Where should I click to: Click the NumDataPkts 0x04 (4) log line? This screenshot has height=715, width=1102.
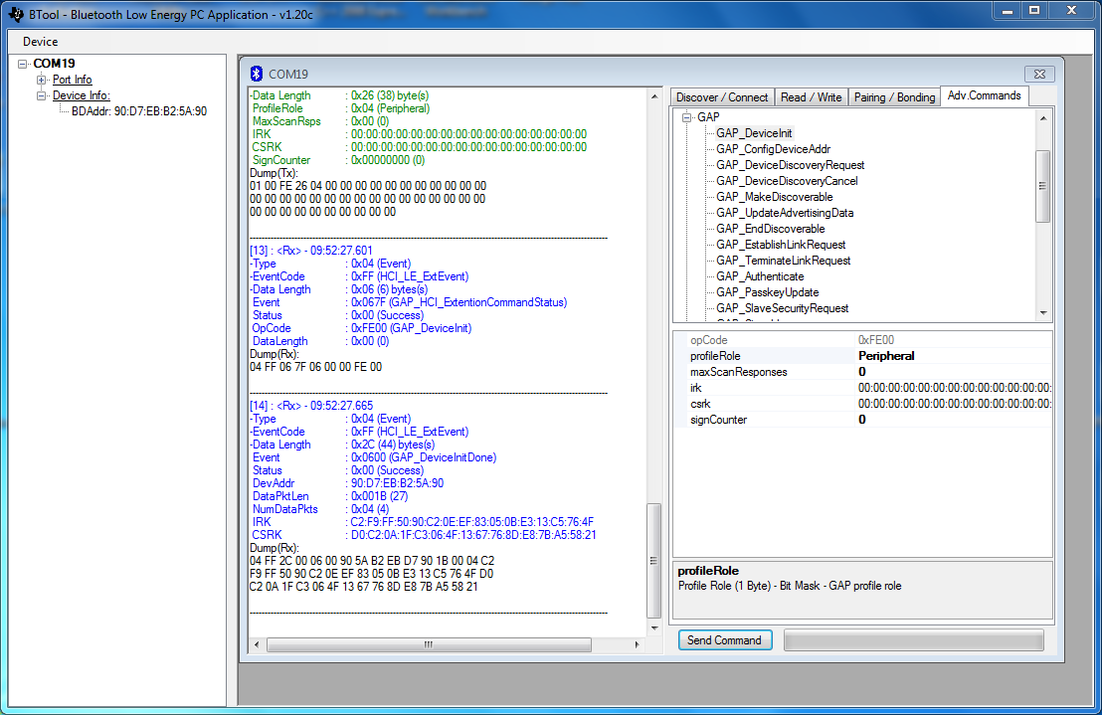point(320,509)
